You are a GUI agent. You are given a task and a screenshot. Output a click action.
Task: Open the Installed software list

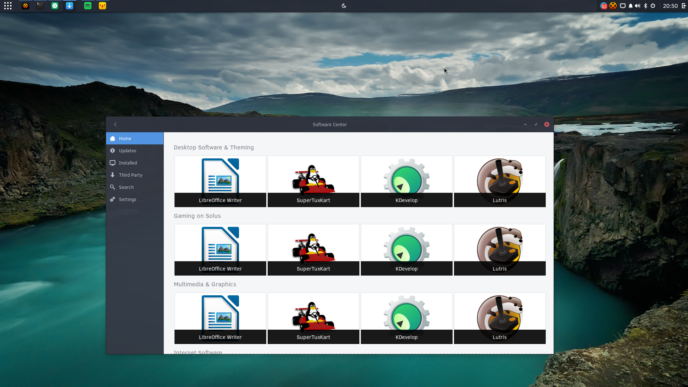pos(135,163)
